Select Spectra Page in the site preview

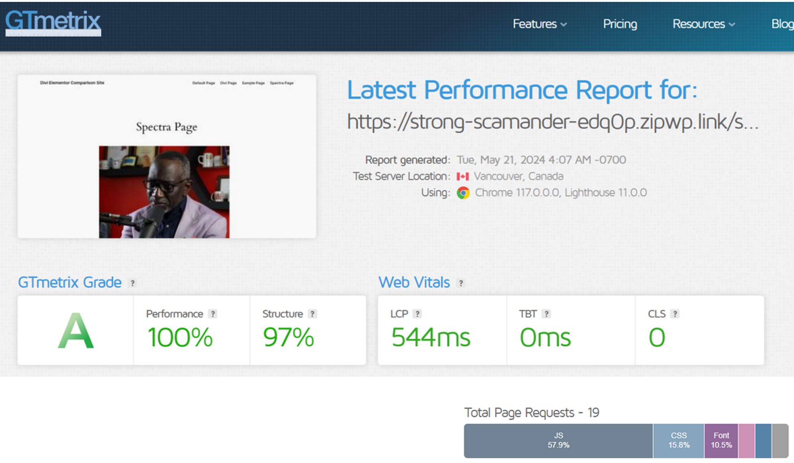(282, 83)
